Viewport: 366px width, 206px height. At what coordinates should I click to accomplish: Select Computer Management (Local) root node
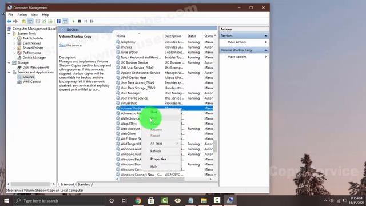tap(34, 29)
